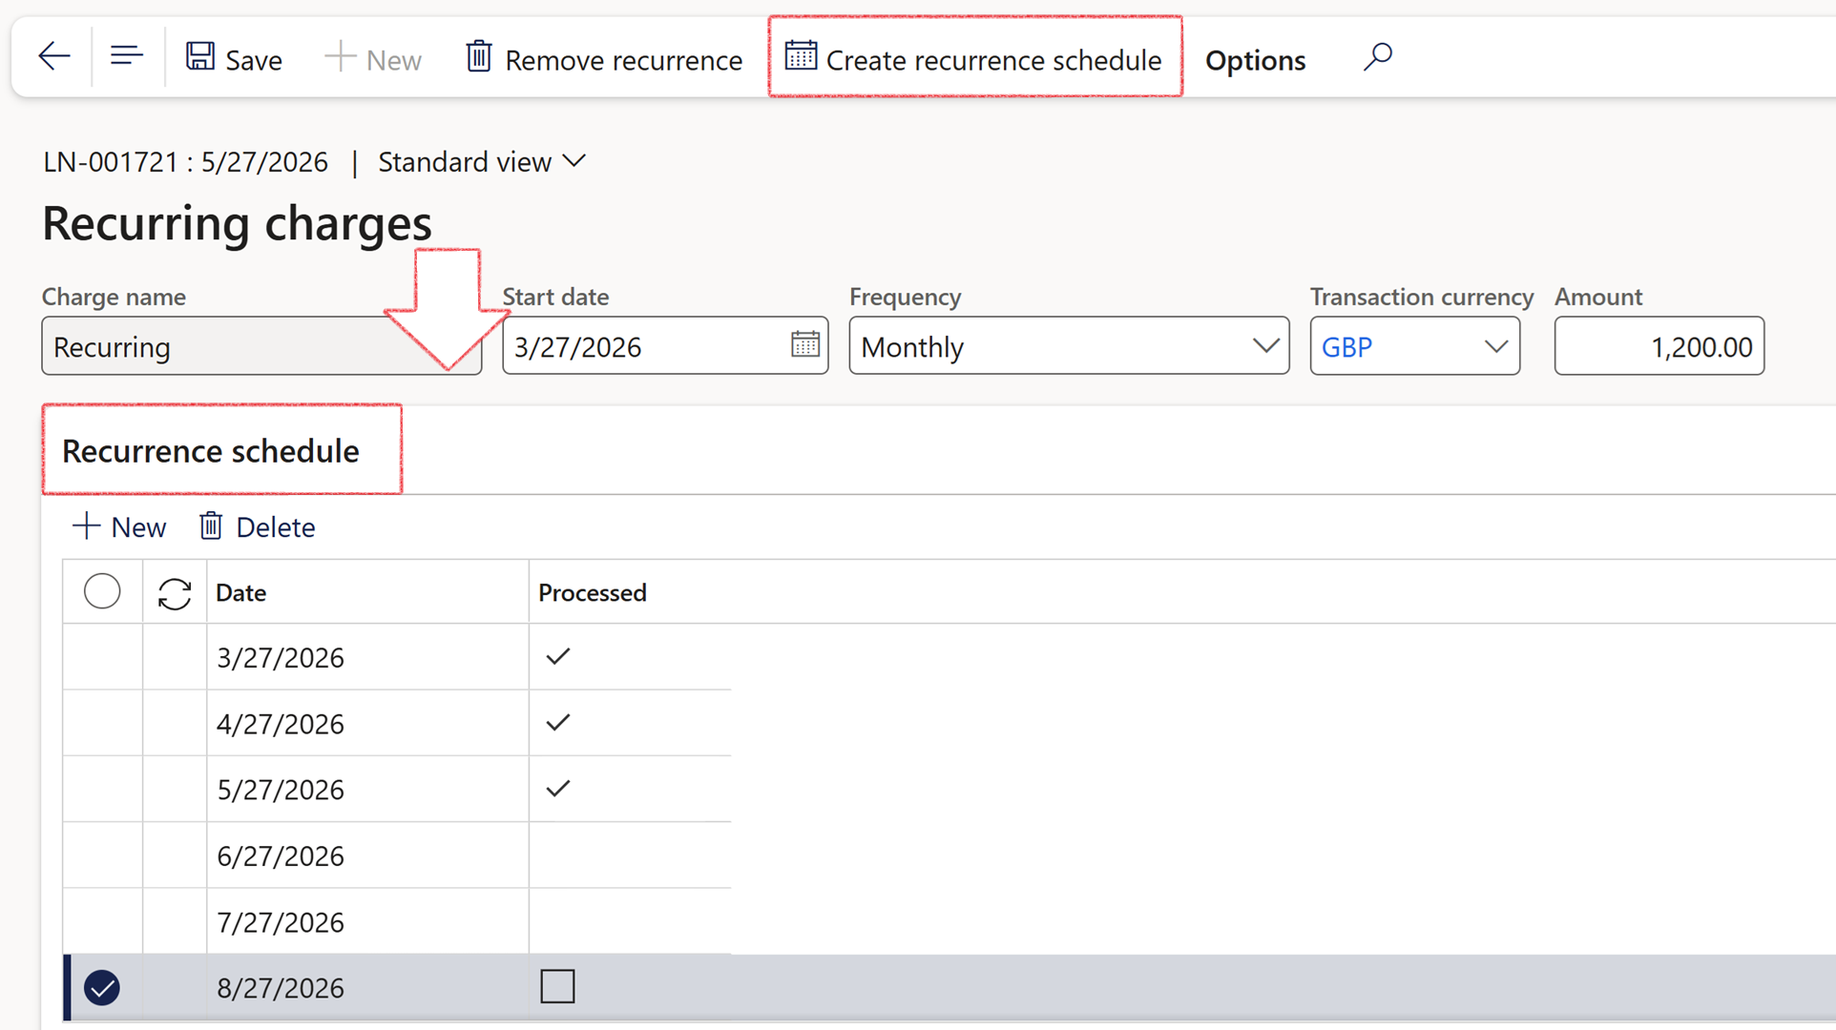Viewport: 1836px width, 1030px height.
Task: Click the back arrow to return
Action: click(52, 55)
